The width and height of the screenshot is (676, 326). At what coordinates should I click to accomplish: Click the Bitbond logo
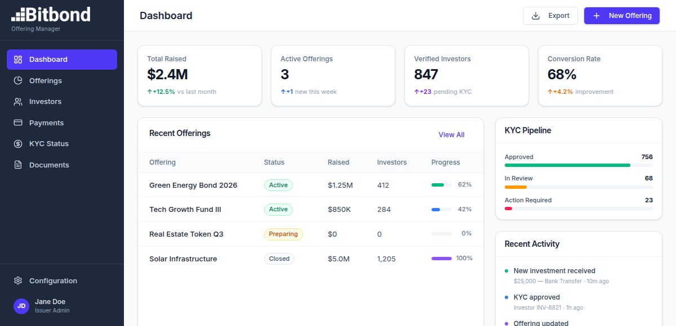point(51,15)
